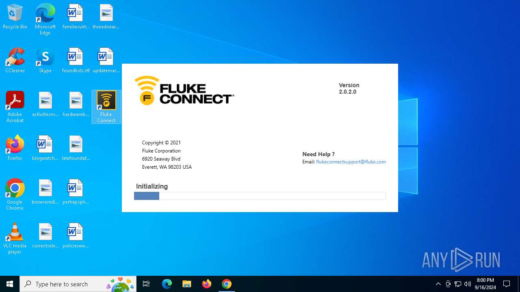Click flukeconnectsupport@fluke.com email link
The image size is (520, 292).
click(x=351, y=162)
